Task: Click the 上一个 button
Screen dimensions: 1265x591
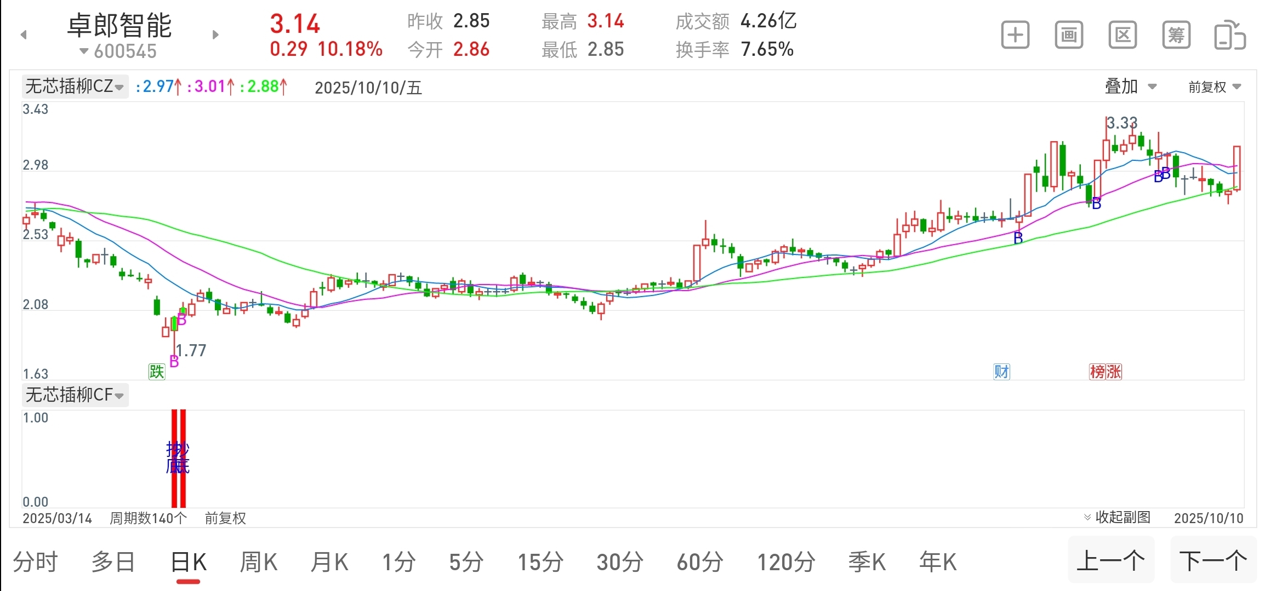Action: (x=1110, y=560)
